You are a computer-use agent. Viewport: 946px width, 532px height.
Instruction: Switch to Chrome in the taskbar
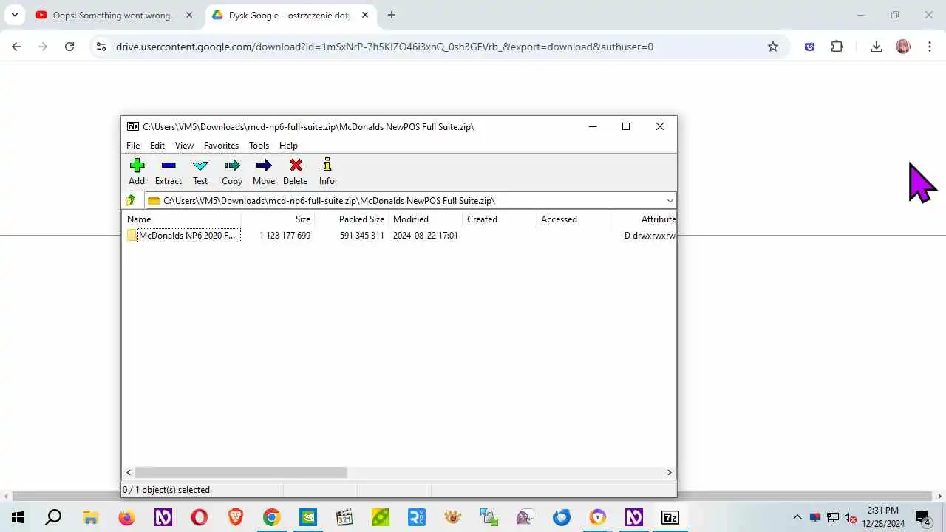pos(271,517)
